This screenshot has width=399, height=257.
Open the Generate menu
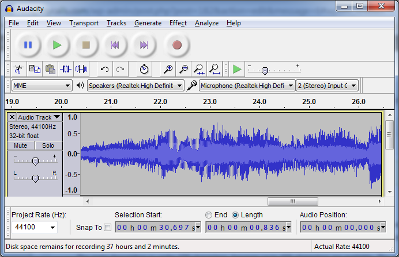tap(148, 23)
